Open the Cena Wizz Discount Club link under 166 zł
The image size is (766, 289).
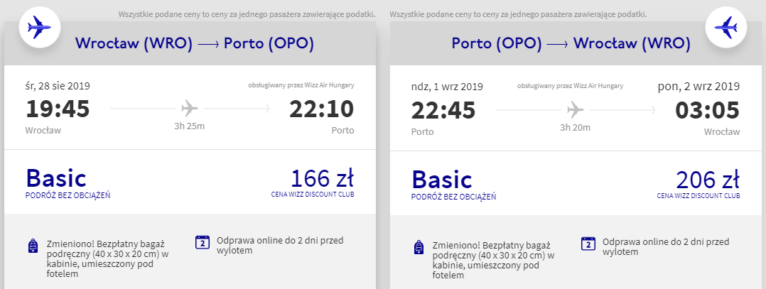click(312, 194)
